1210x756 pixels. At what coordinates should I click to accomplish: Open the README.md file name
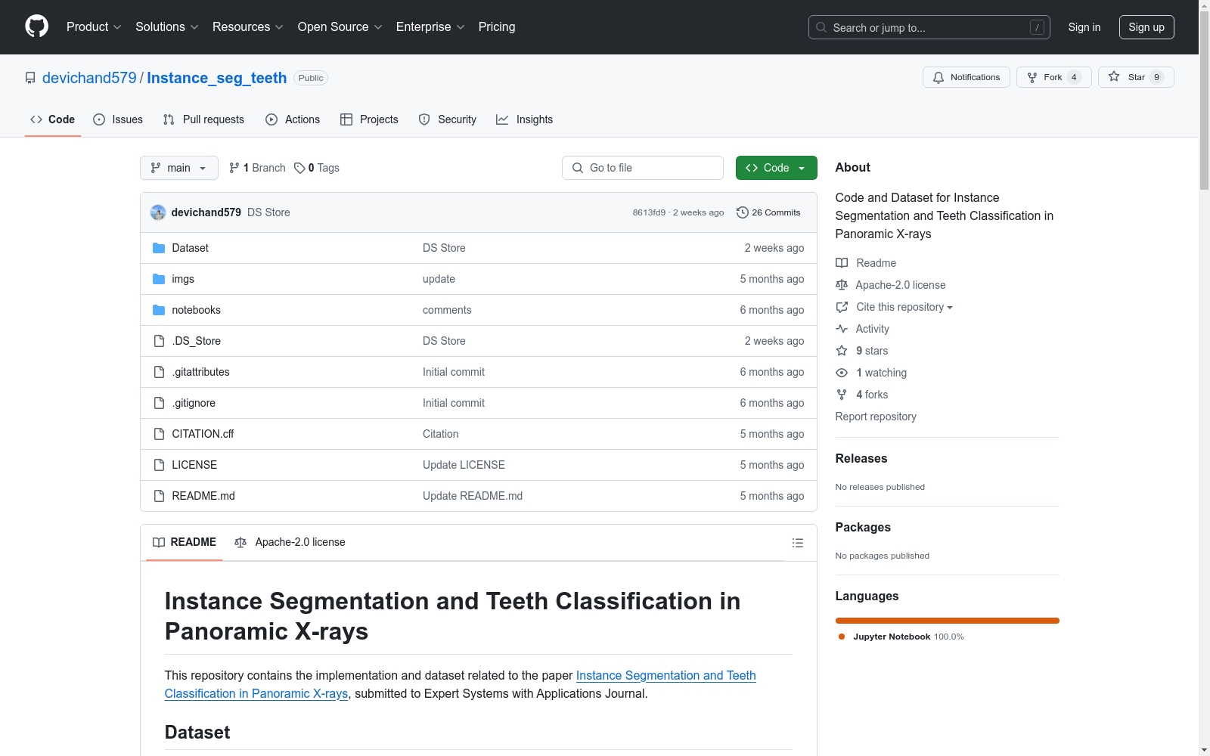[x=203, y=496]
